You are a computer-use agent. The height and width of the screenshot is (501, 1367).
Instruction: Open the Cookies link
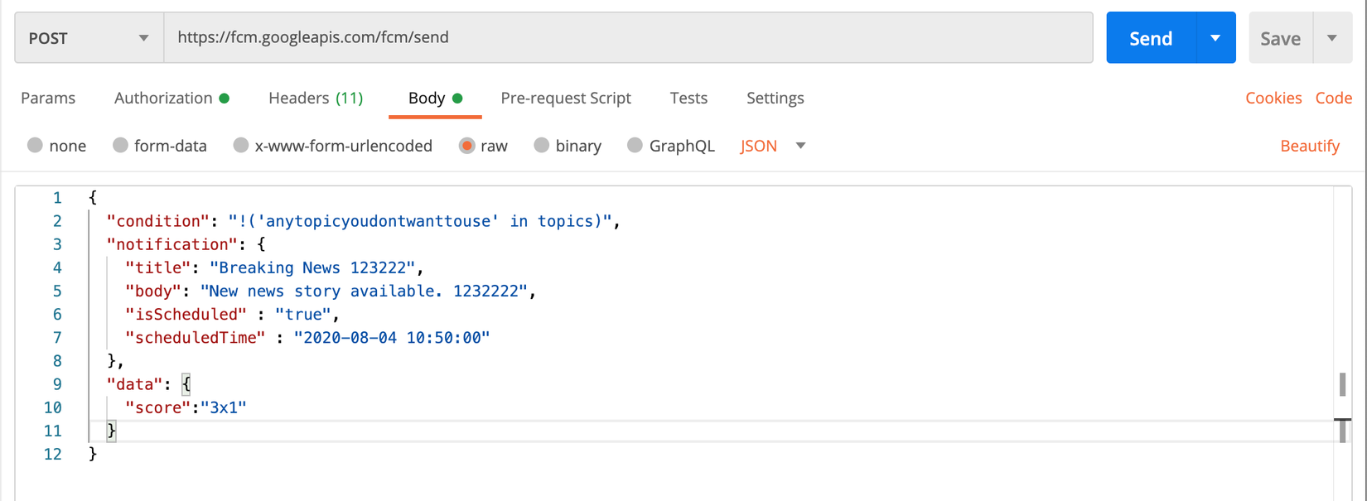pyautogui.click(x=1273, y=98)
